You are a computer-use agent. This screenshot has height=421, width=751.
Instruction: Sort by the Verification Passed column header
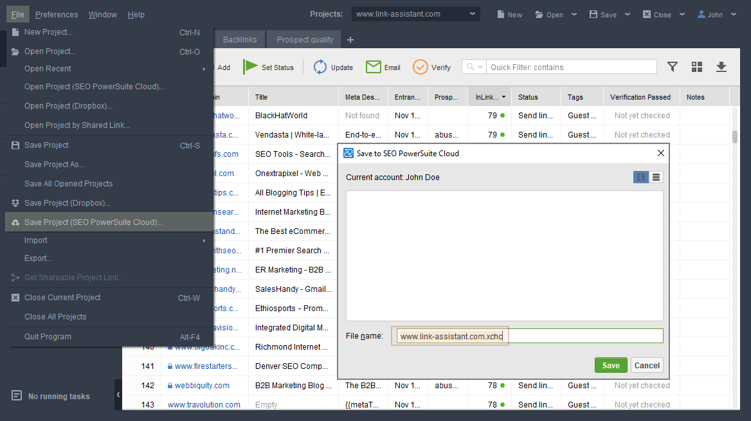tap(640, 97)
